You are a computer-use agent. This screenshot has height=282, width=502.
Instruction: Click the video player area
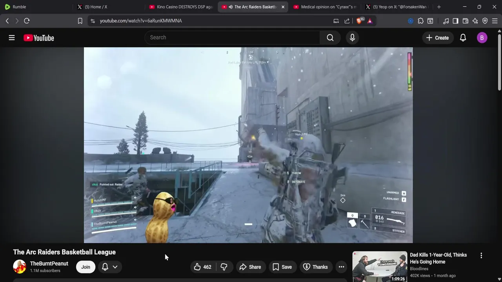coord(248,145)
